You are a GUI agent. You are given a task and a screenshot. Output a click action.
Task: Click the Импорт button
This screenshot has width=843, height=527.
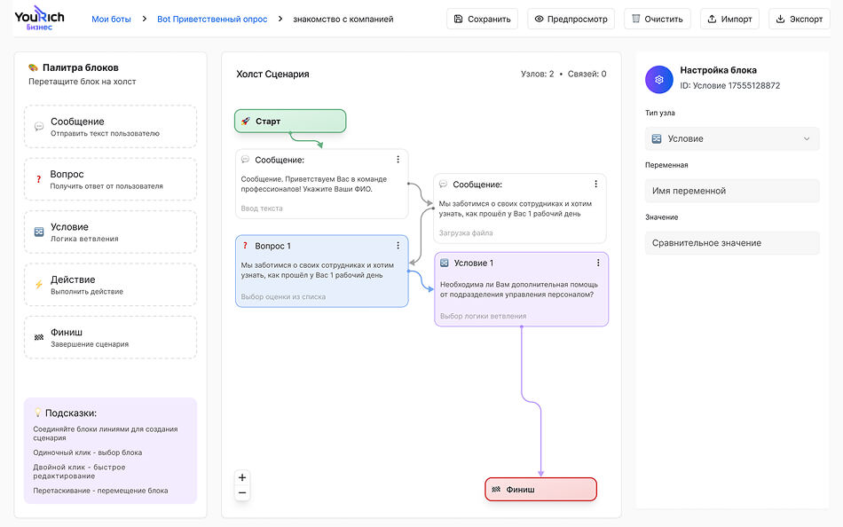point(729,19)
